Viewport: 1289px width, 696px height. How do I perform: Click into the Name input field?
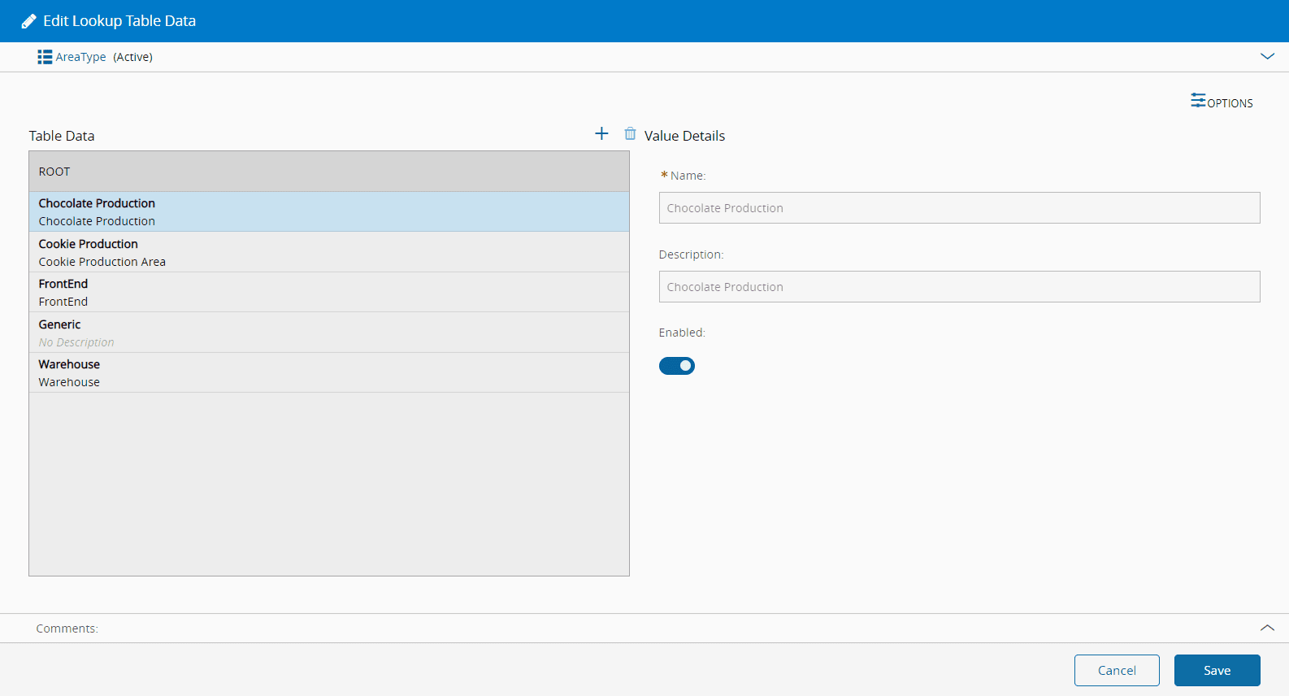[959, 208]
